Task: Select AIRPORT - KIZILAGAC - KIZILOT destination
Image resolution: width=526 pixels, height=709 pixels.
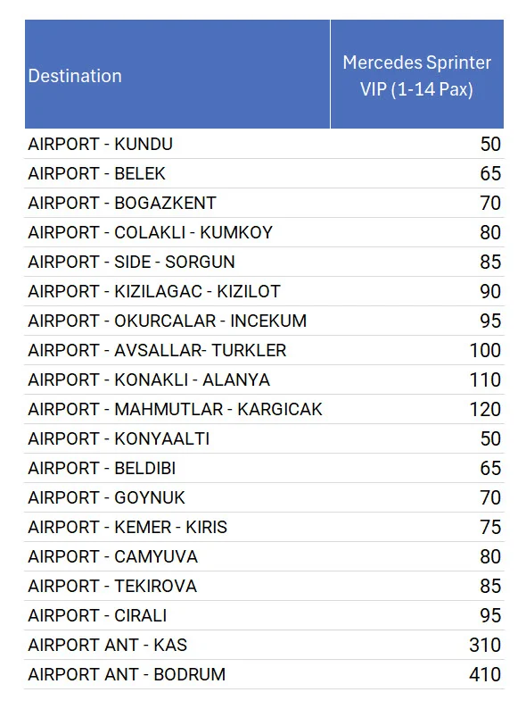Action: [154, 291]
